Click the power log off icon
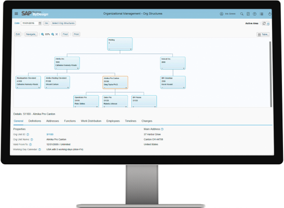Image resolution: width=284 pixels, height=208 pixels. click(269, 14)
